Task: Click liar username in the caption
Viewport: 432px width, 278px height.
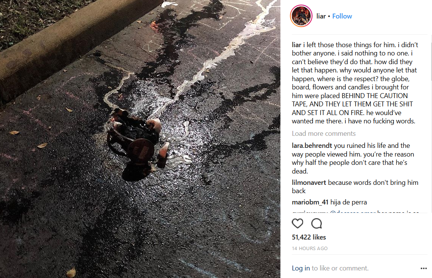Action: pyautogui.click(x=296, y=45)
